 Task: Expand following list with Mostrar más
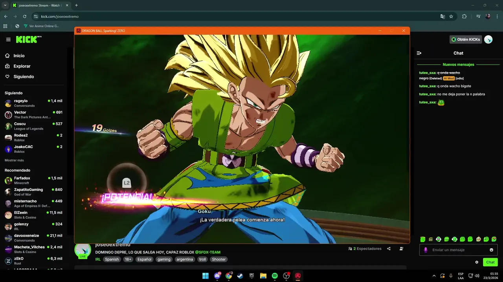coord(14,160)
